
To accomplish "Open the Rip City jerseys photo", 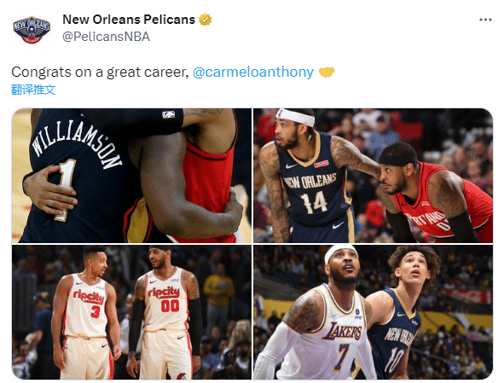I will [131, 312].
